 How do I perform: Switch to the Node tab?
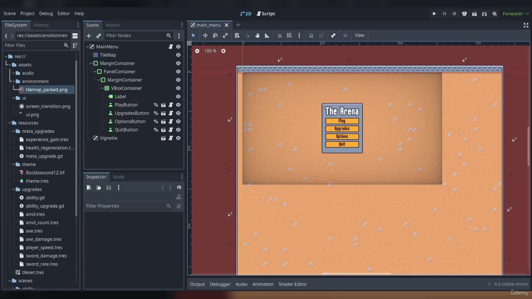(118, 177)
